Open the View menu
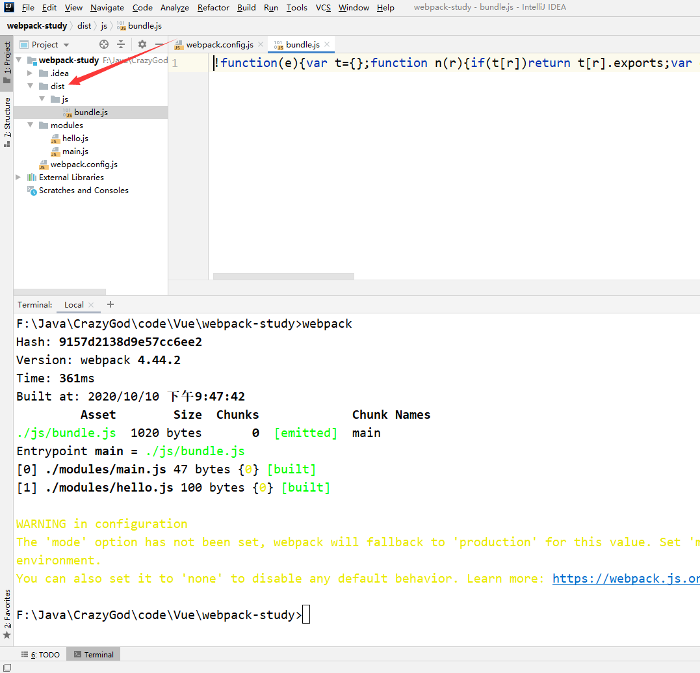 (x=73, y=8)
